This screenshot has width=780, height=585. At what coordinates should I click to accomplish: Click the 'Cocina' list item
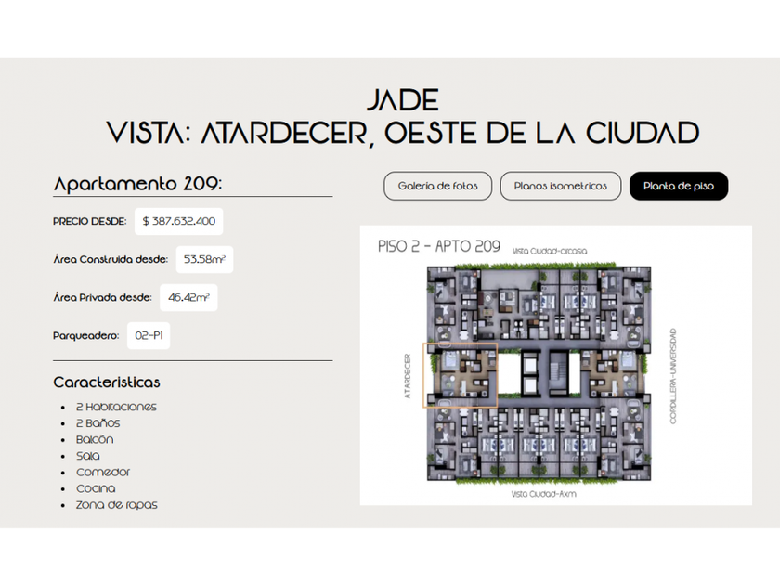(96, 488)
